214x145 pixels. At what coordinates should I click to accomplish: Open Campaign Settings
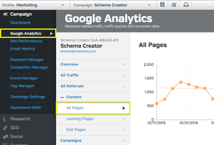pyautogui.click(x=28, y=97)
